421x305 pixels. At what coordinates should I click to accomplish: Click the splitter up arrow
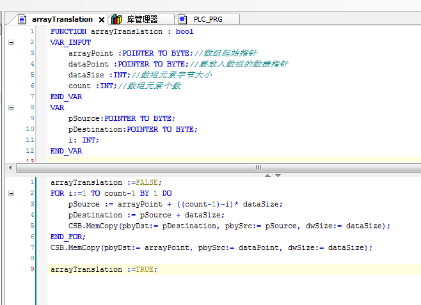point(267,175)
